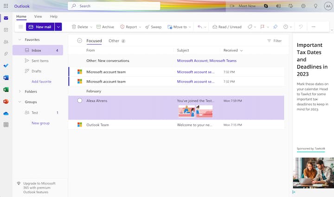
Task: Click the hamburger menu to collapse navigation pane
Action: coord(21,27)
